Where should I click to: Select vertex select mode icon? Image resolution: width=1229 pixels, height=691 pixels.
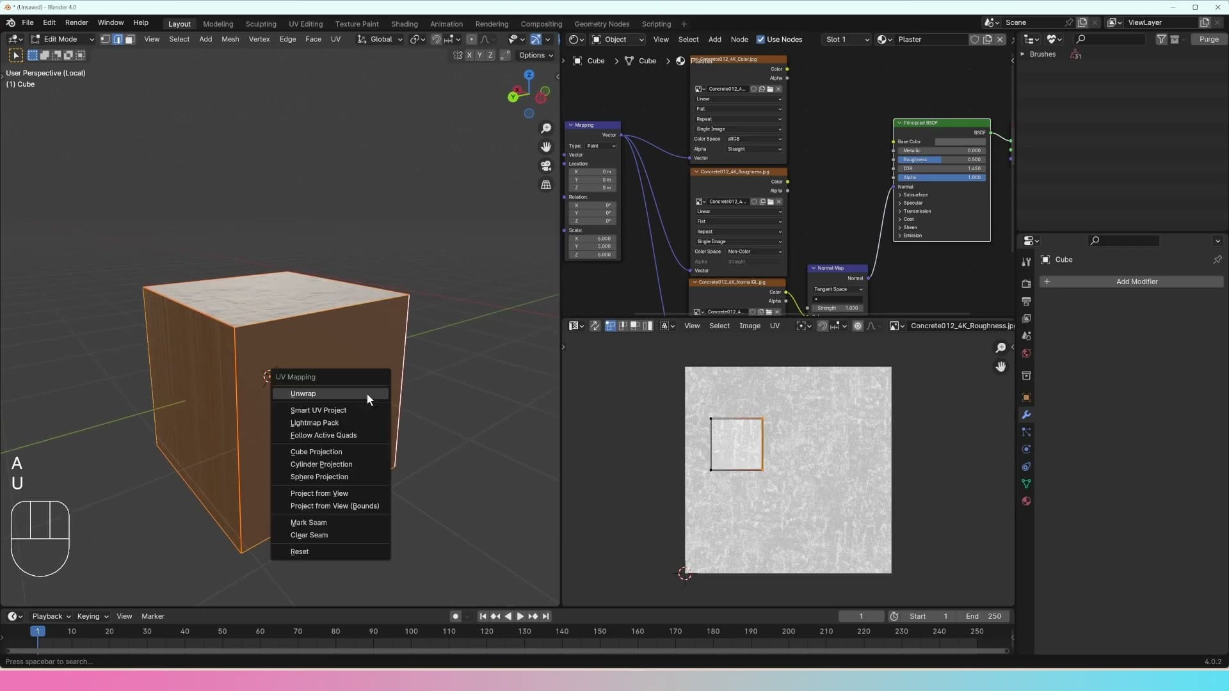(105, 40)
